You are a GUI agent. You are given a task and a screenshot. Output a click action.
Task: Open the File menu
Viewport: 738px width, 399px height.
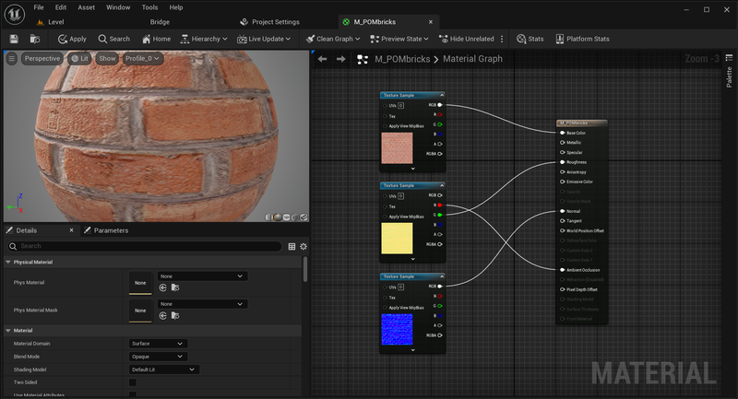[x=39, y=7]
